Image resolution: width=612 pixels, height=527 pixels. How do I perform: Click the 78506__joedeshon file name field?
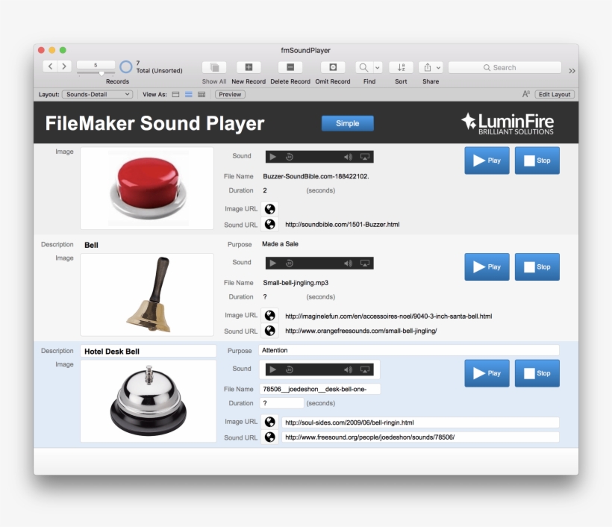point(319,389)
